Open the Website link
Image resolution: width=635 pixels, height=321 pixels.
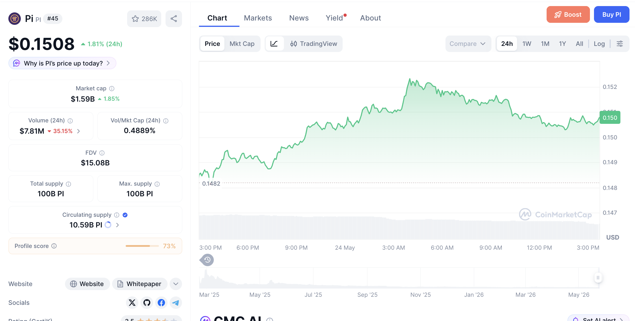87,284
